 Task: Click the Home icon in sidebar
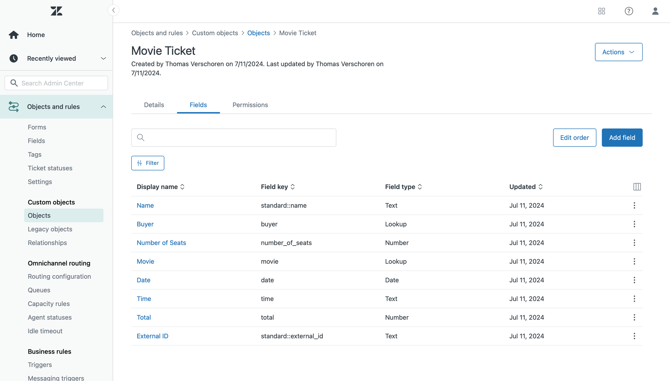tap(14, 35)
